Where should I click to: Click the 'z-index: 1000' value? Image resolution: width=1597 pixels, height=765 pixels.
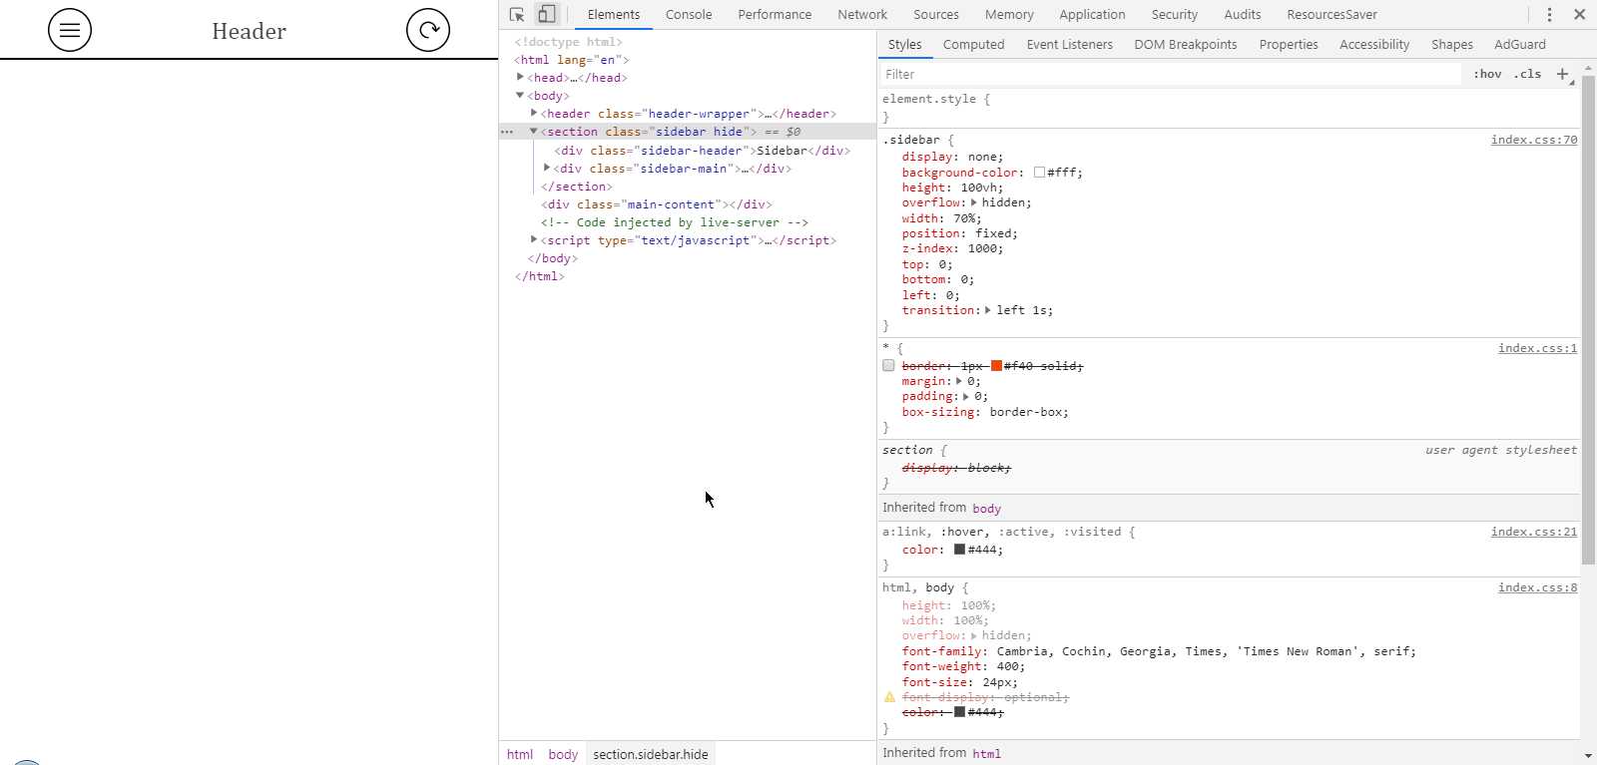point(982,248)
